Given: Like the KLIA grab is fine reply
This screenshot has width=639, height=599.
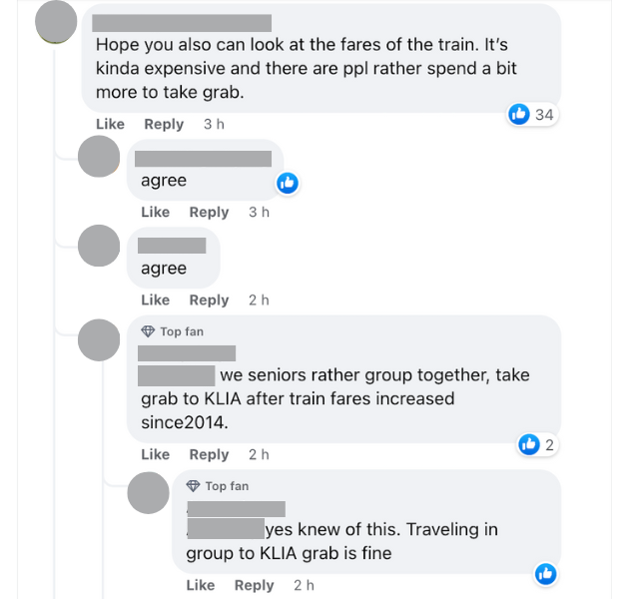Looking at the screenshot, I should coord(200,585).
